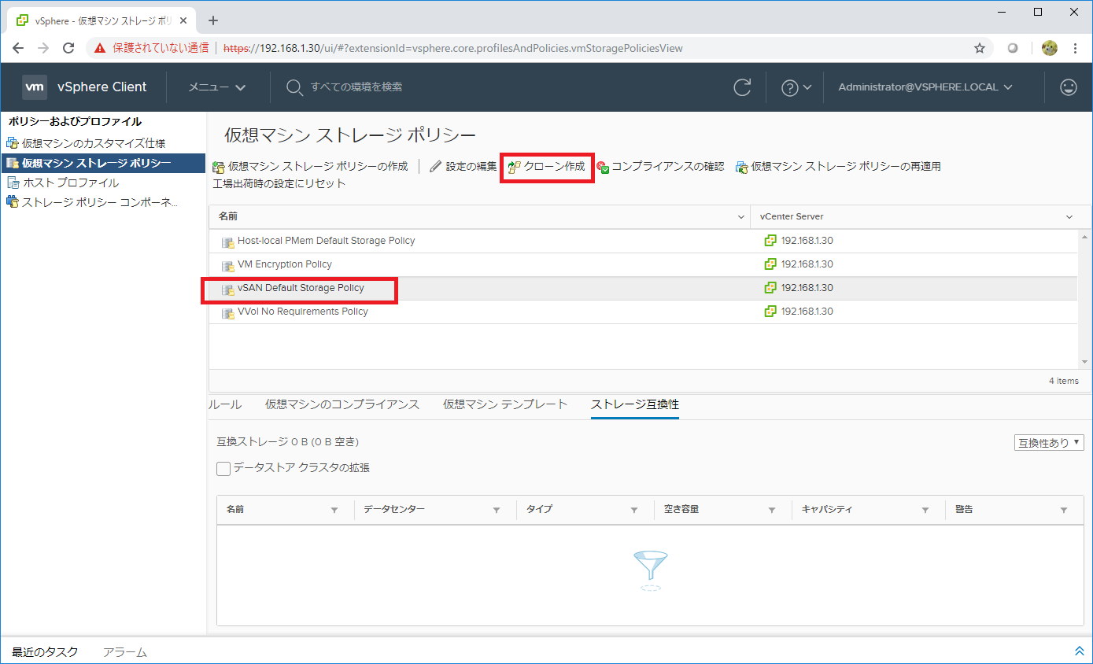The height and width of the screenshot is (664, 1093).
Task: Click 仮想マシン ストレージ ポリシーの作成
Action: [x=310, y=167]
